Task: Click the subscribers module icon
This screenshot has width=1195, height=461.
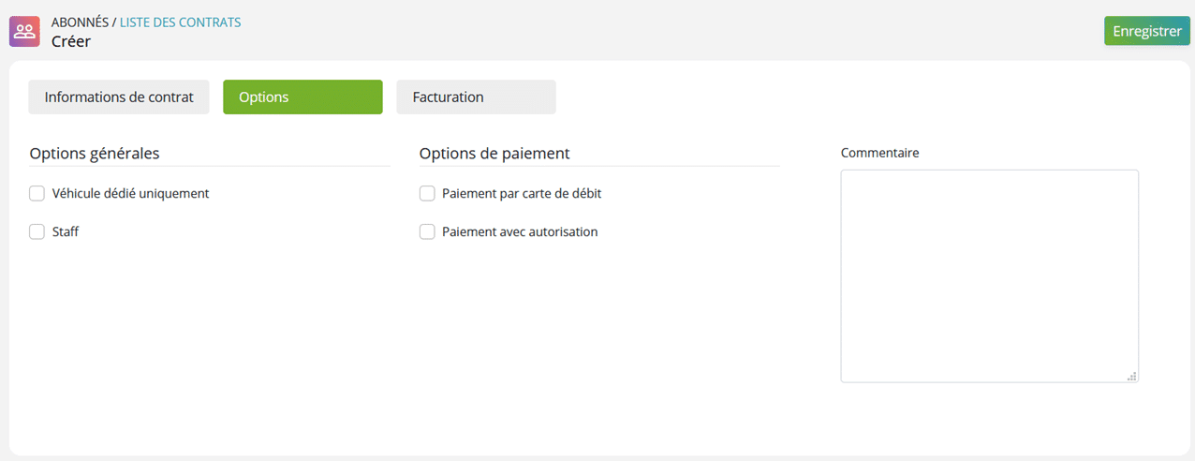Action: tap(24, 31)
